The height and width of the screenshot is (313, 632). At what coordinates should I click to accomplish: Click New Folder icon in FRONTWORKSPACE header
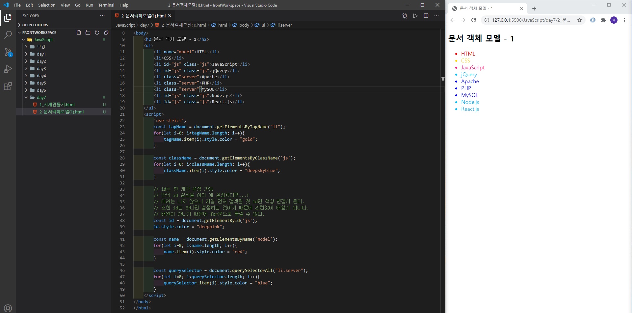[x=88, y=33]
